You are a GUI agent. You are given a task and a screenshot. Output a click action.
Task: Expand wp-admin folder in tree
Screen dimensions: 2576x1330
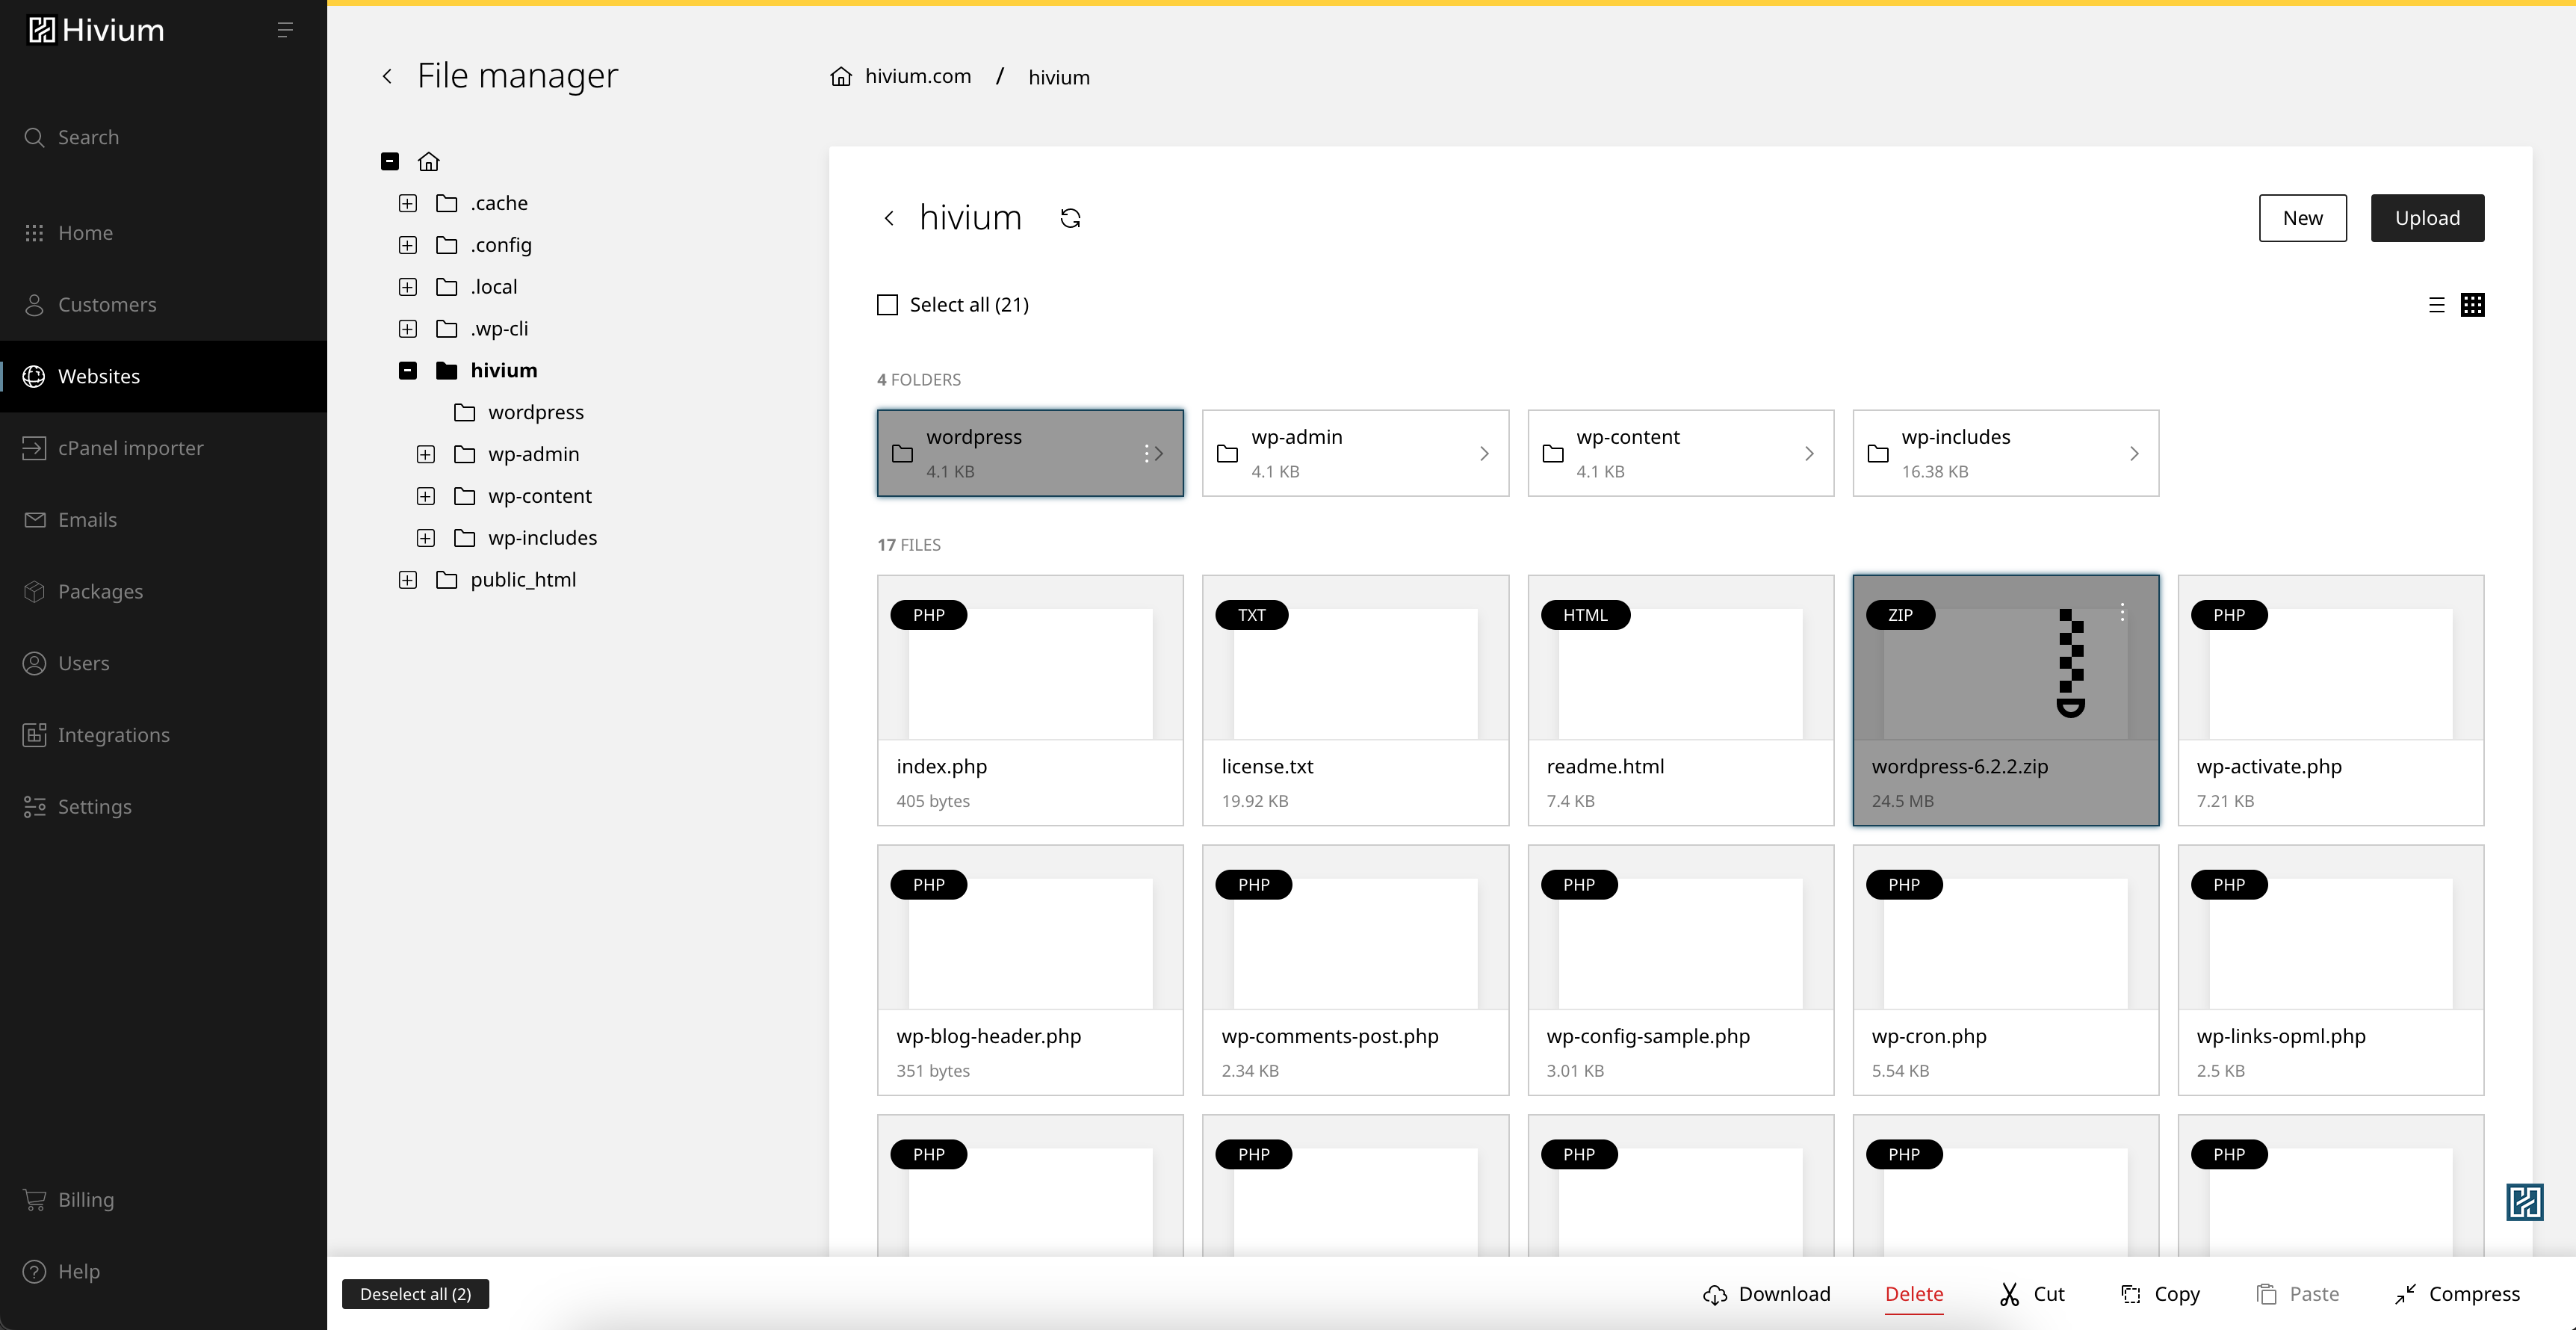pos(425,455)
